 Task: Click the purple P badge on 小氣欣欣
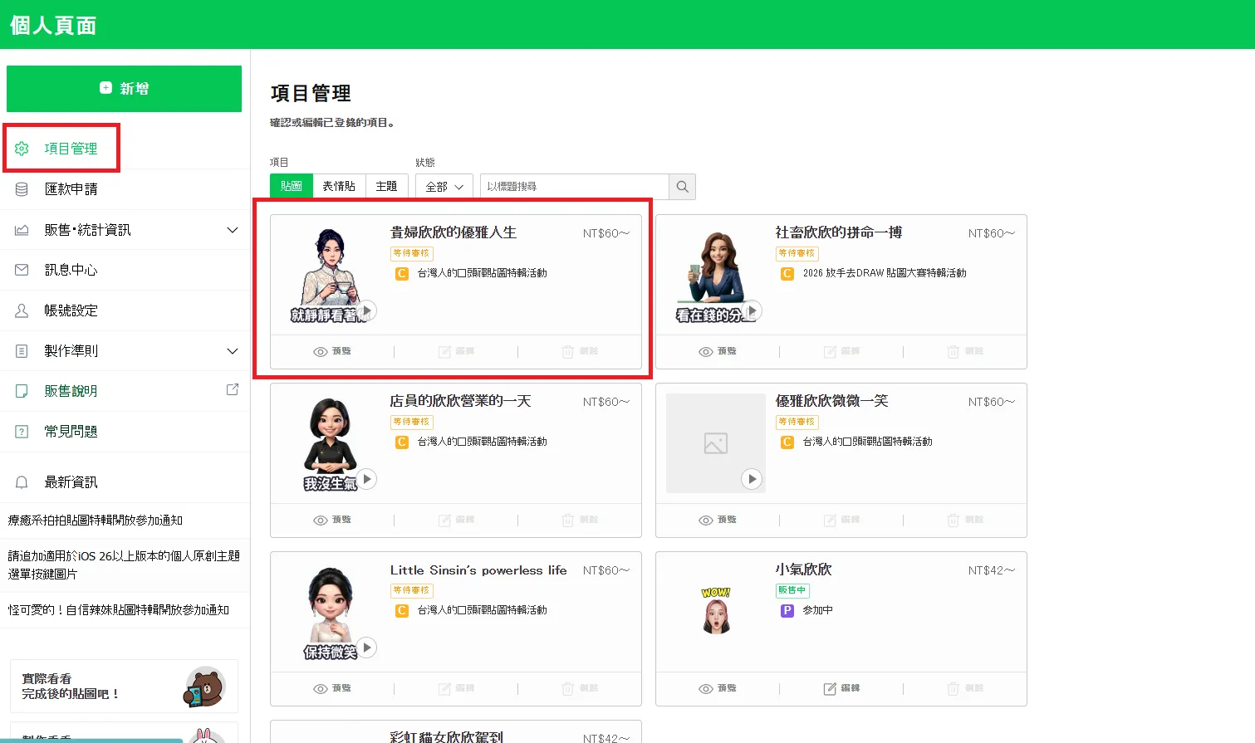coord(787,611)
